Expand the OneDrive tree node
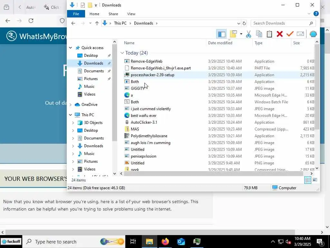Screen dimensions: 330x248 pyautogui.click(x=71, y=105)
